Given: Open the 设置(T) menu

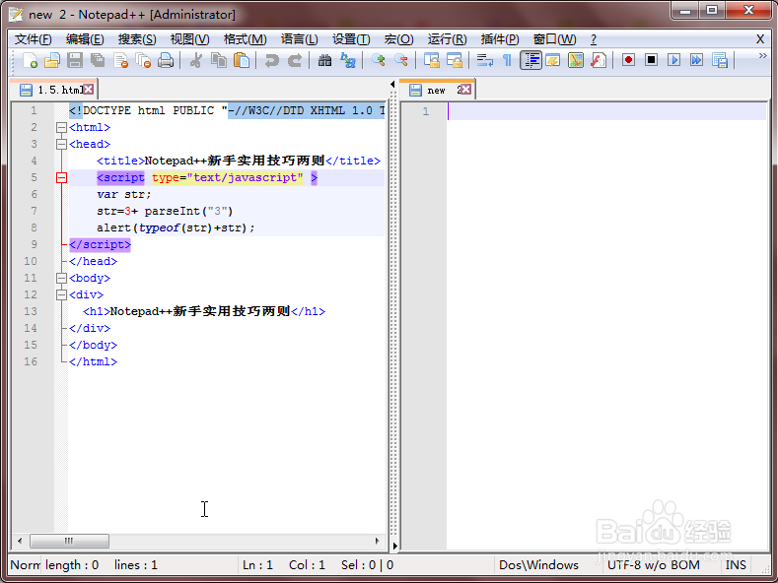Looking at the screenshot, I should pyautogui.click(x=351, y=39).
